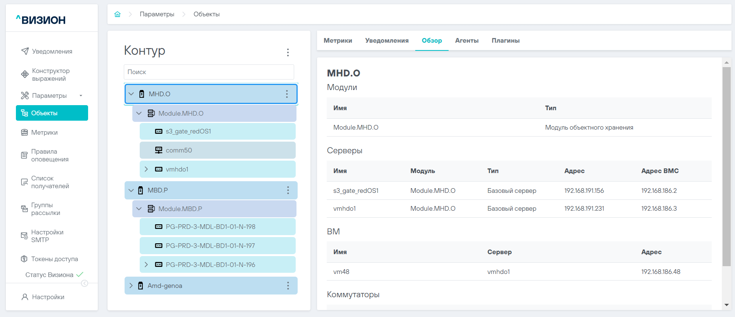
Task: Expand the vmhdo1 server node
Action: [x=146, y=169]
